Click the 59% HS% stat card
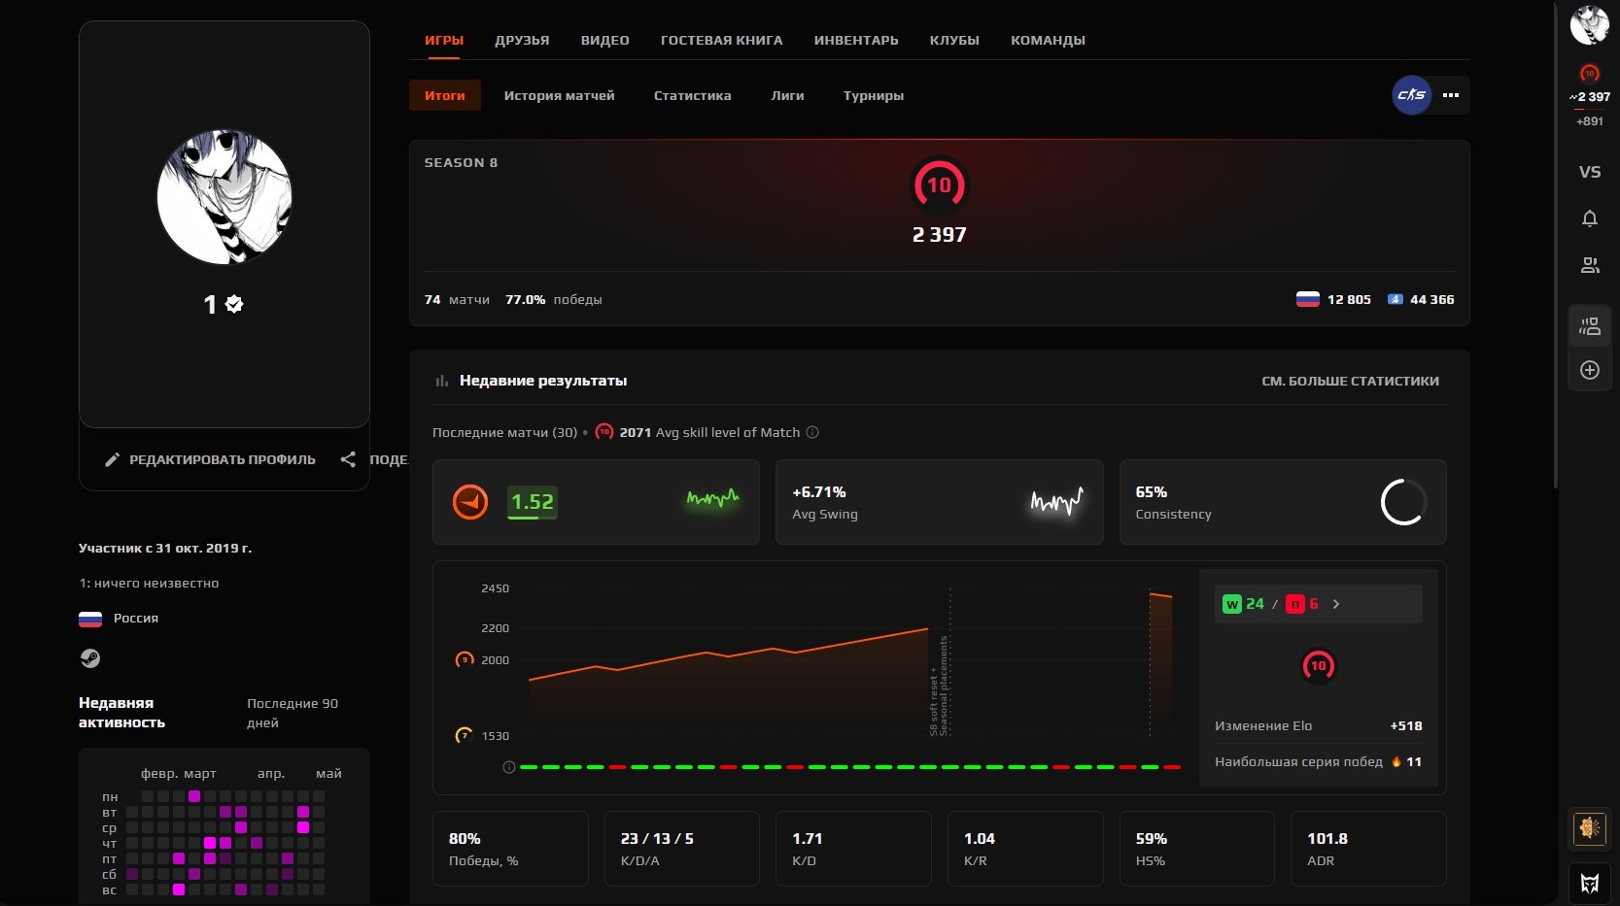The image size is (1620, 906). [x=1197, y=849]
